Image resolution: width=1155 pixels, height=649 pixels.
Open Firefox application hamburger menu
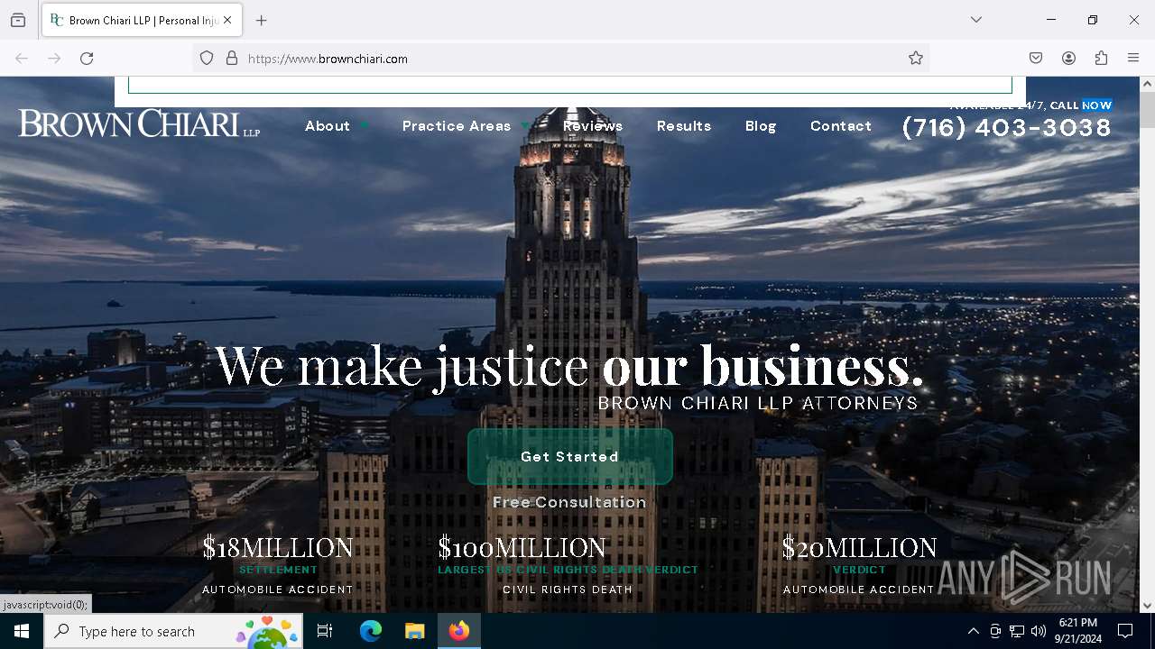click(x=1133, y=59)
